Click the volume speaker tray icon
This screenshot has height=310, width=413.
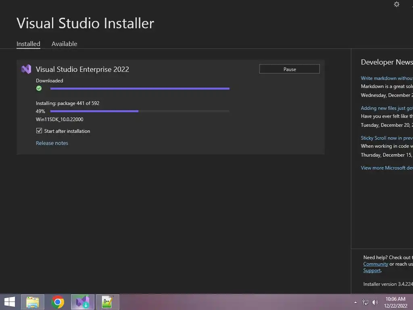[x=375, y=302]
